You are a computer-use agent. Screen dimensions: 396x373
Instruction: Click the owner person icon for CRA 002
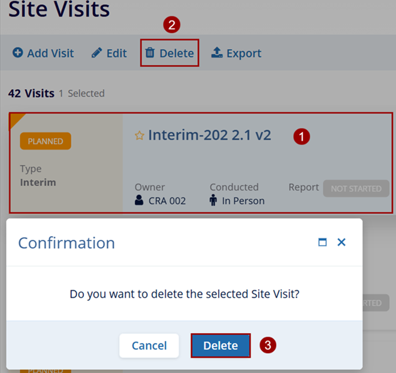coord(139,201)
